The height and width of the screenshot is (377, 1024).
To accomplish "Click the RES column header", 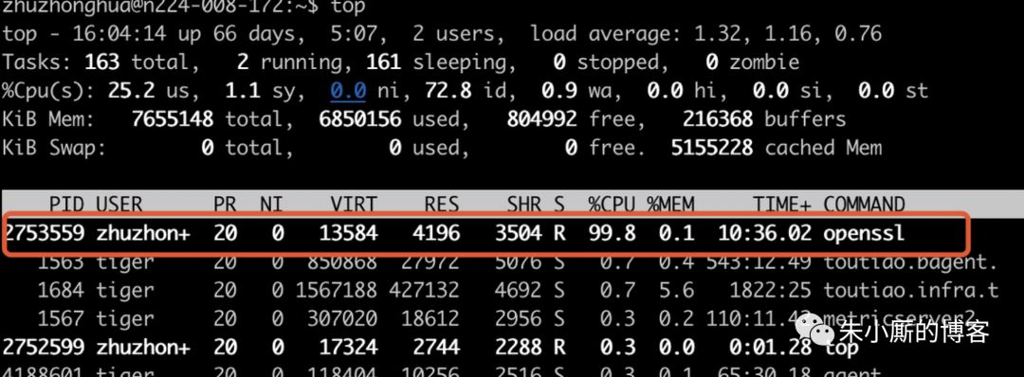I will point(442,205).
